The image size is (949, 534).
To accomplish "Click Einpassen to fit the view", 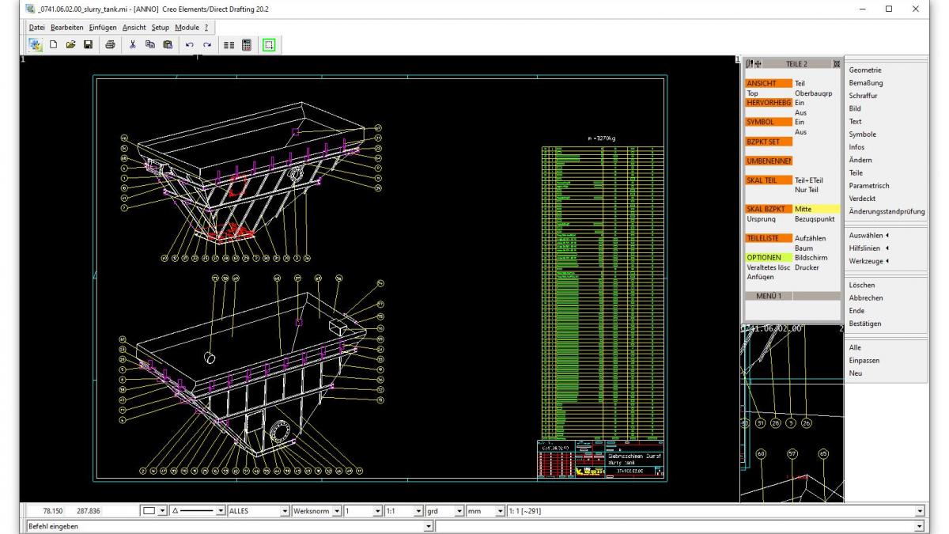I will [864, 360].
